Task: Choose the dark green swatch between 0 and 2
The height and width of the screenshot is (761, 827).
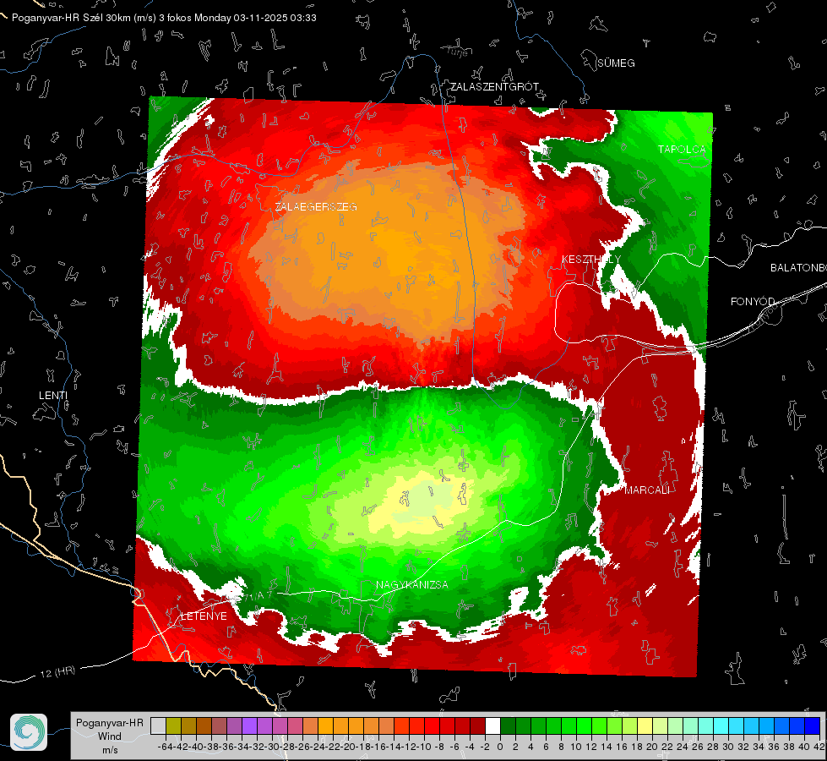Action: 508,725
